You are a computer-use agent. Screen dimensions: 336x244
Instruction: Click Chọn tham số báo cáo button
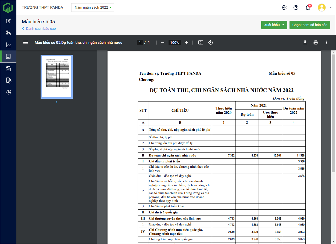click(310, 25)
